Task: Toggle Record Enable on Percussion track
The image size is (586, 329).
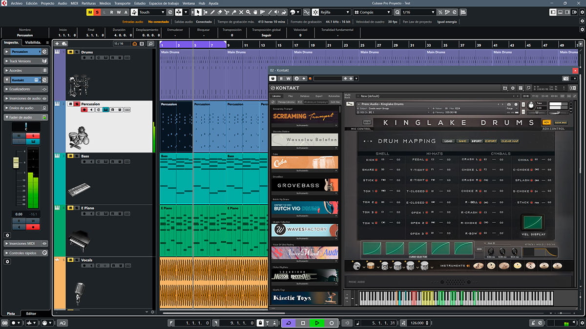Action: coord(84,109)
